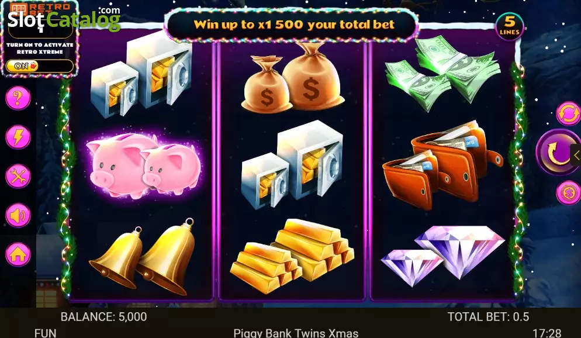Turn ON the Retro Xtreme switch
The height and width of the screenshot is (338, 581).
point(39,66)
